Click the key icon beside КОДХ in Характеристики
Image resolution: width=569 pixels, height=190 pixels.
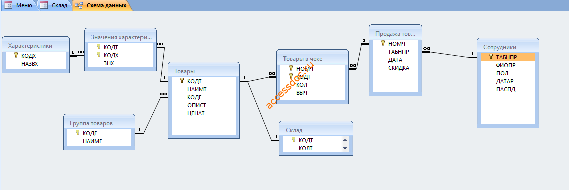[16, 55]
